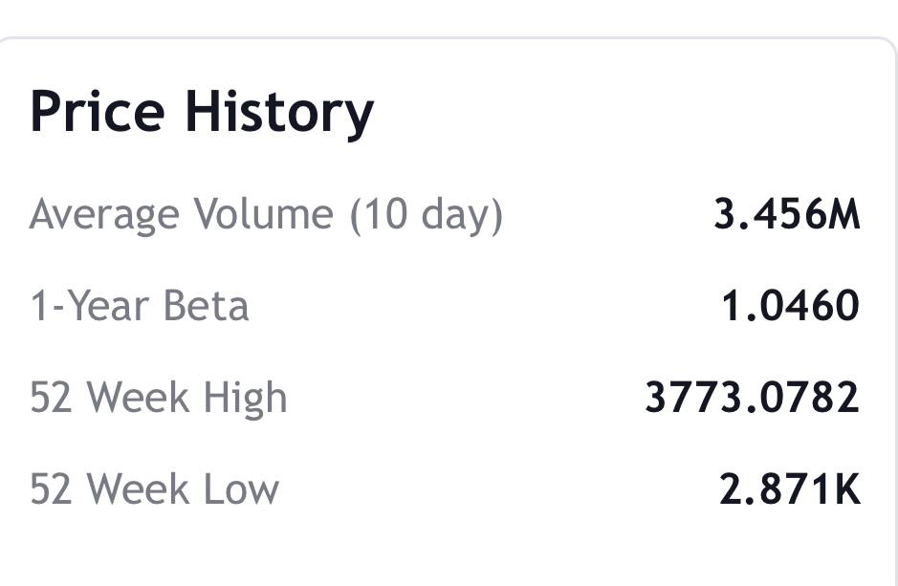Click the word "Beta"
This screenshot has width=898, height=586.
(206, 307)
